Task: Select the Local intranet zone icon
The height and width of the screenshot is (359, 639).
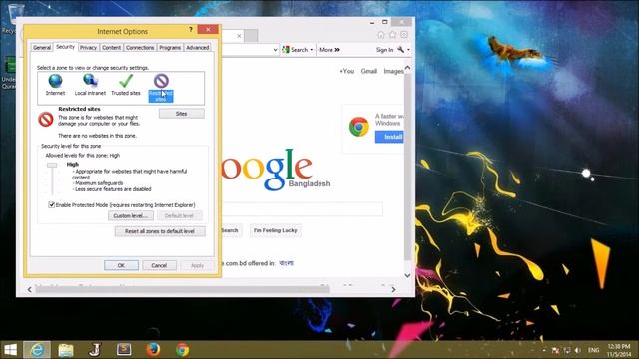Action: point(90,81)
